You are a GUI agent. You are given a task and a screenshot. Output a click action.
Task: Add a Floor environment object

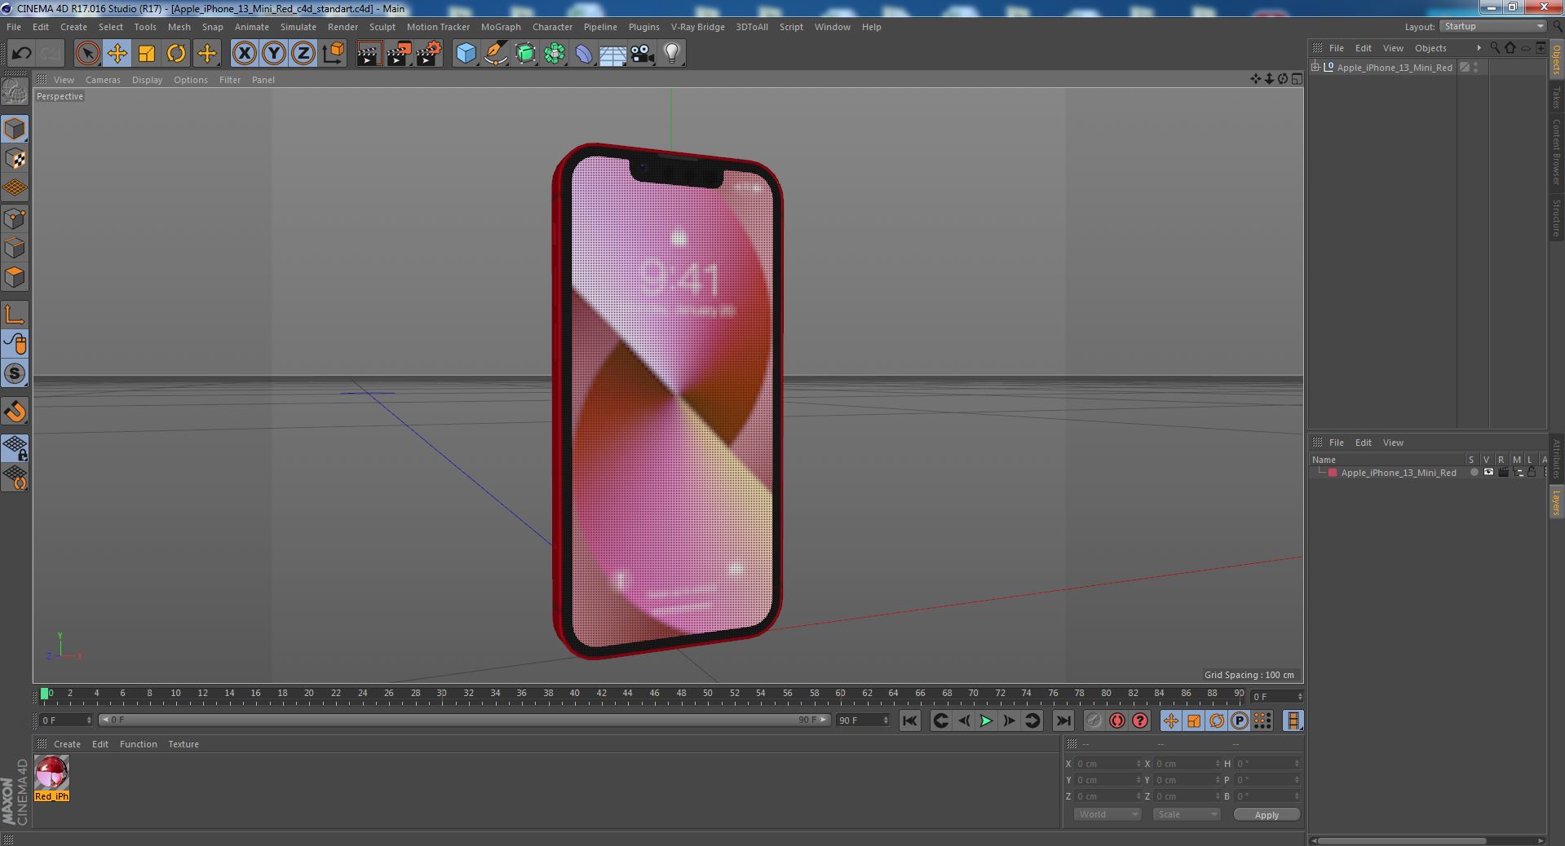click(x=613, y=54)
